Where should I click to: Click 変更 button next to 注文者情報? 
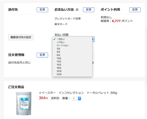[42, 55]
